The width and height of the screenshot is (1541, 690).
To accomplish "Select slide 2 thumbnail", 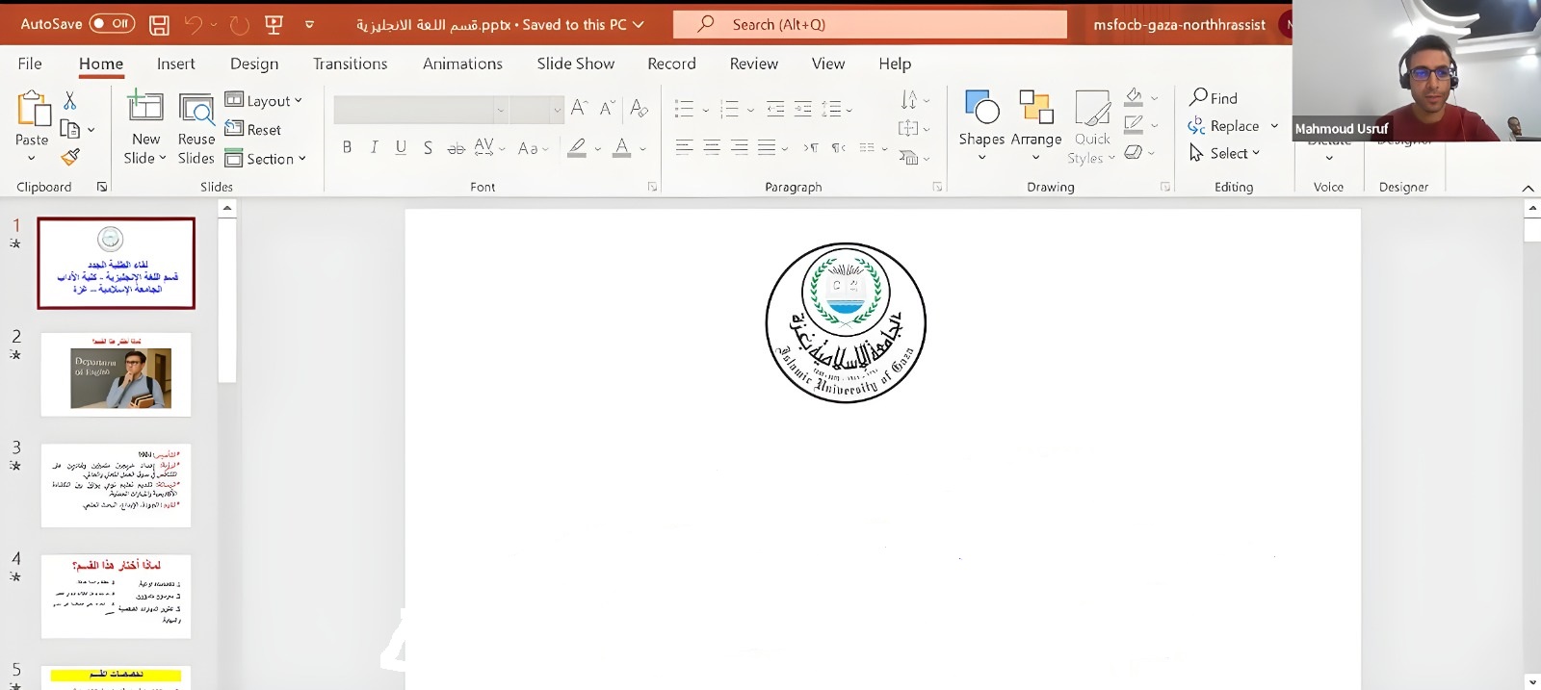I will pos(116,374).
